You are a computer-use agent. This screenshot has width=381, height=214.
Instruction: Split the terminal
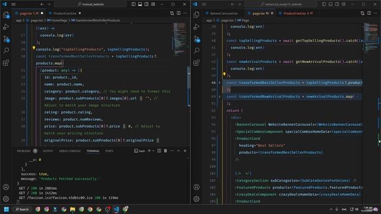[x=159, y=150]
